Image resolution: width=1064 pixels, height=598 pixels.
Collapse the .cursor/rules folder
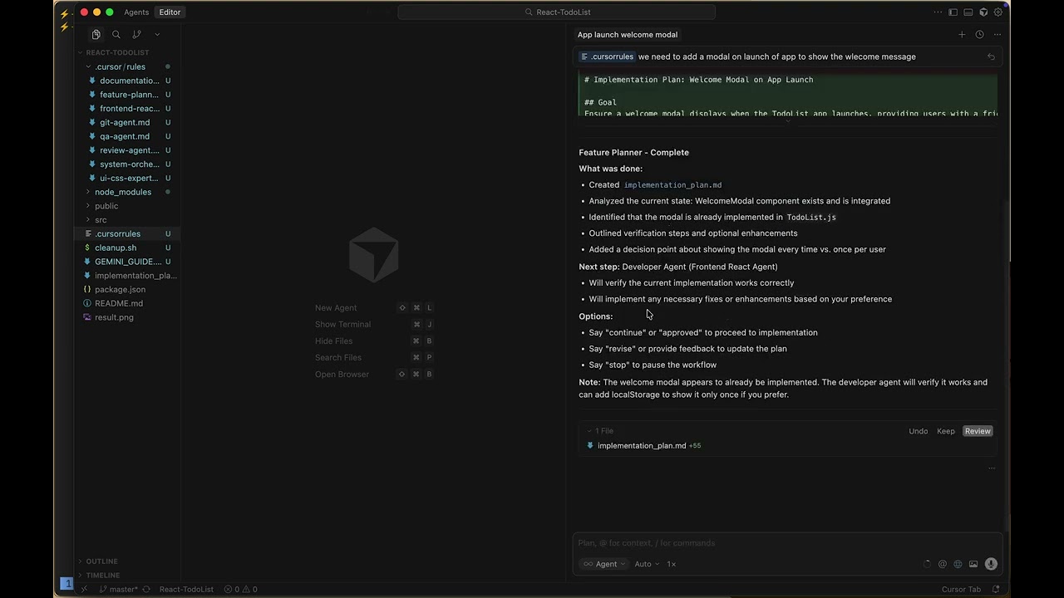[x=120, y=66]
